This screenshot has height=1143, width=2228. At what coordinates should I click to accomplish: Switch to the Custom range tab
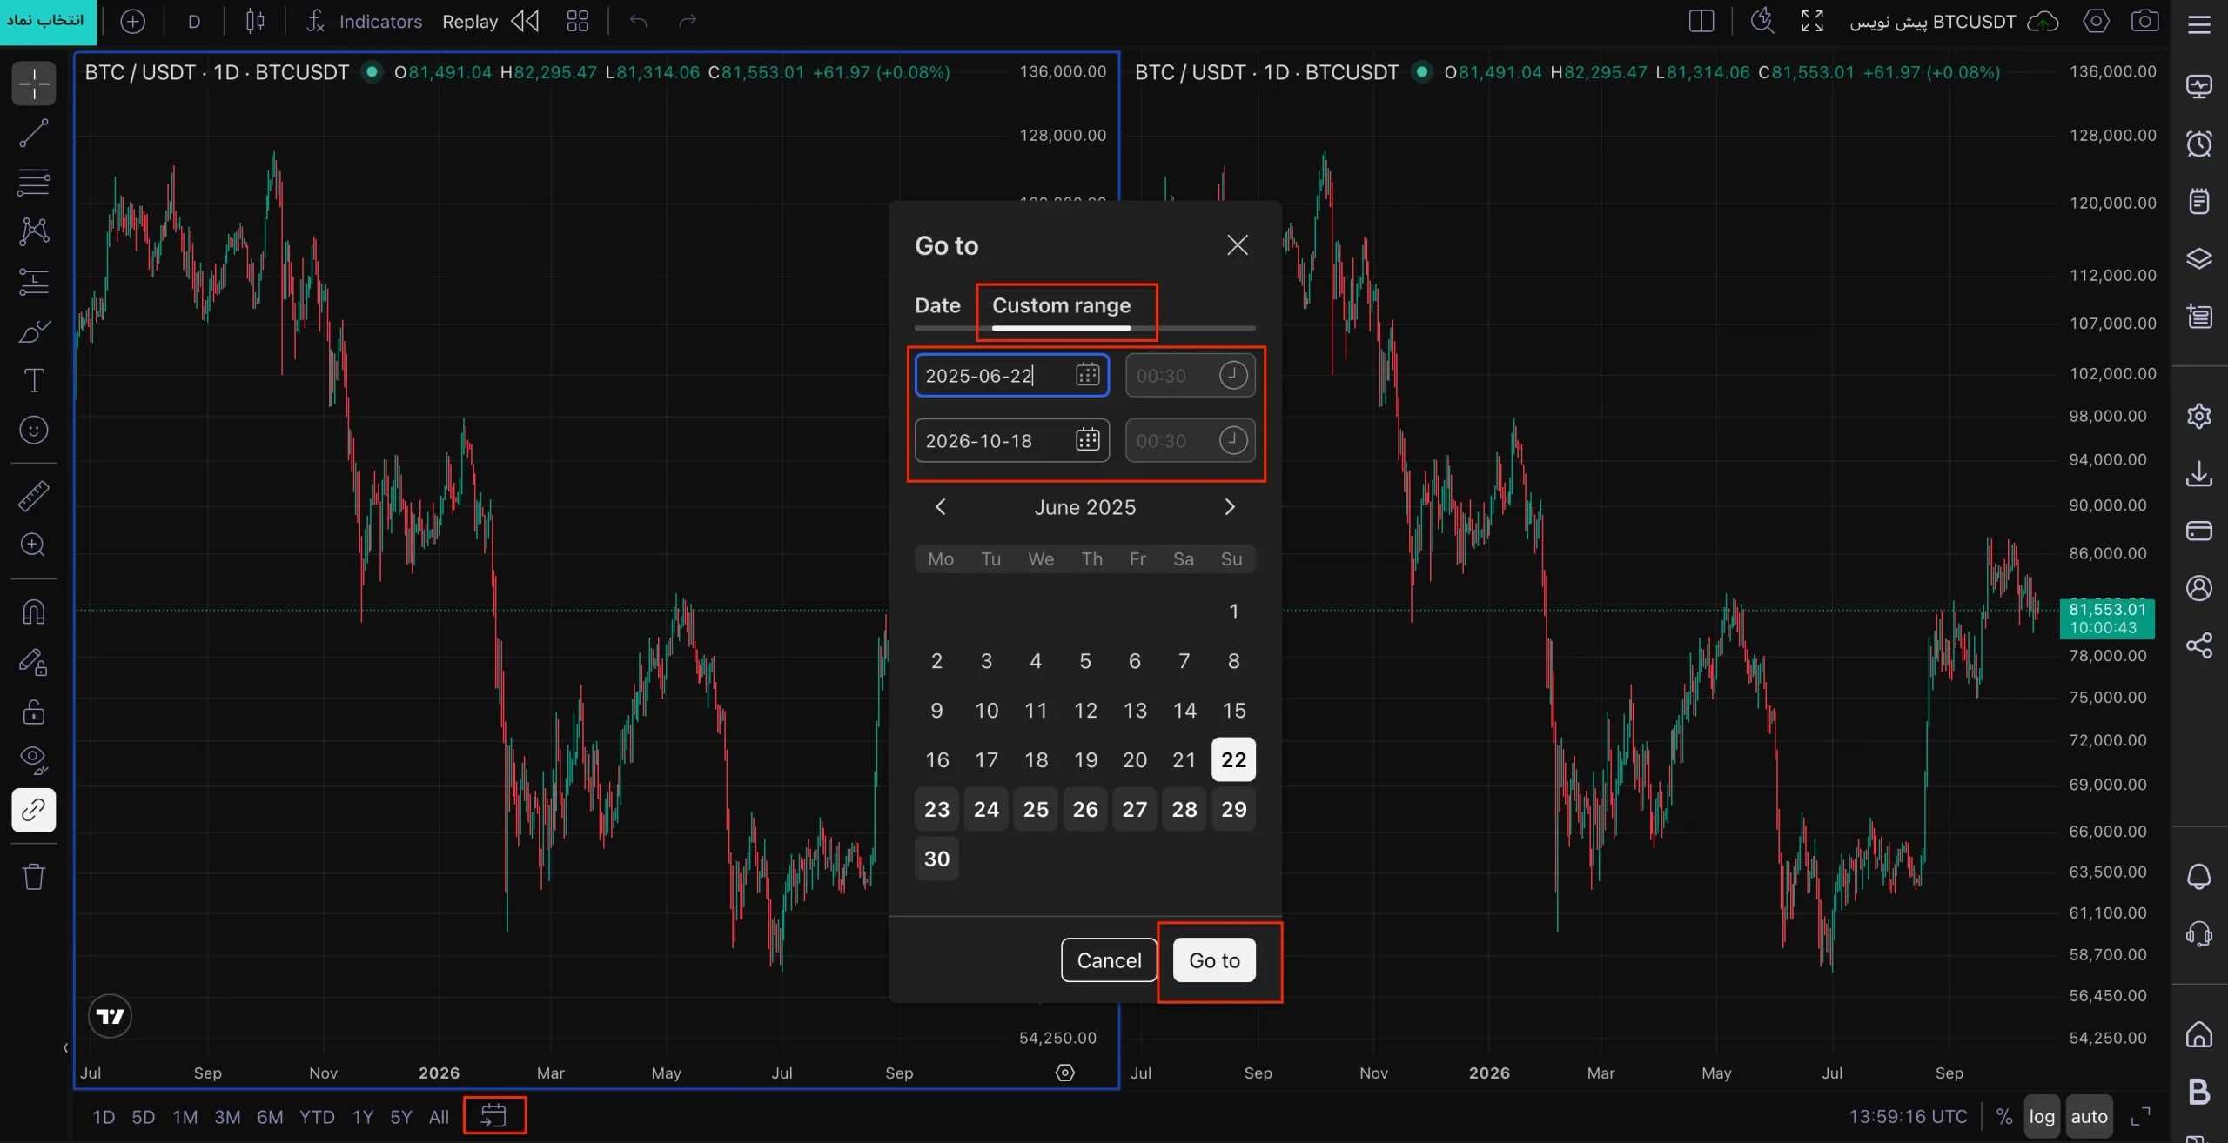point(1061,305)
